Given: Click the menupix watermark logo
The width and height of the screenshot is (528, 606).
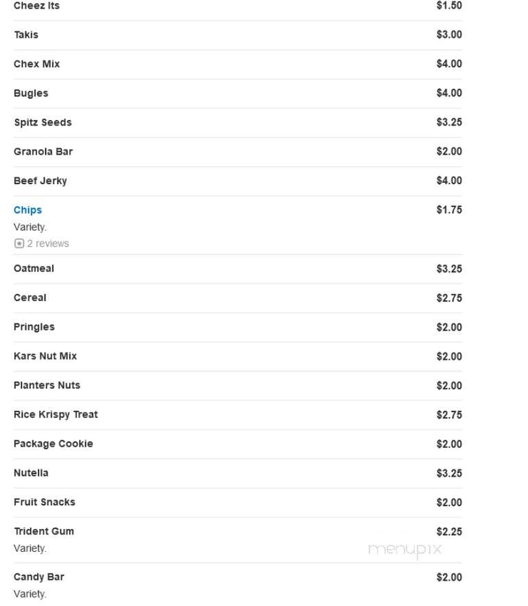Looking at the screenshot, I should pyautogui.click(x=405, y=550).
